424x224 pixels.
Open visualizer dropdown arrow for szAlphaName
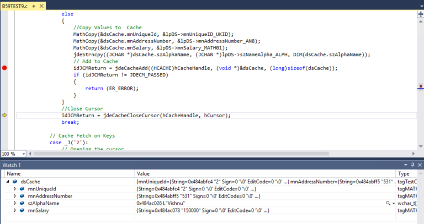click(x=394, y=204)
